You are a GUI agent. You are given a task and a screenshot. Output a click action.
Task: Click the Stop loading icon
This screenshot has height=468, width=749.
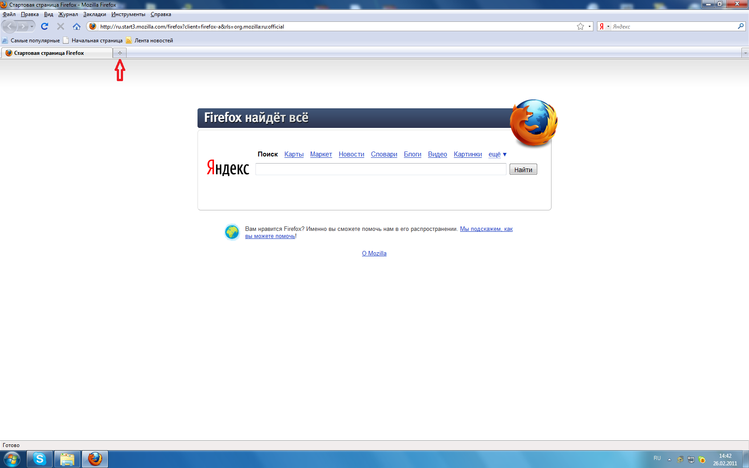coord(61,26)
